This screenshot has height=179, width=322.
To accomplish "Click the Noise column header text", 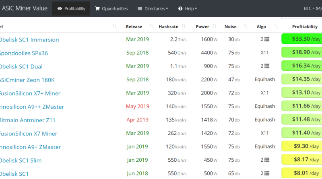I will 230,27.
